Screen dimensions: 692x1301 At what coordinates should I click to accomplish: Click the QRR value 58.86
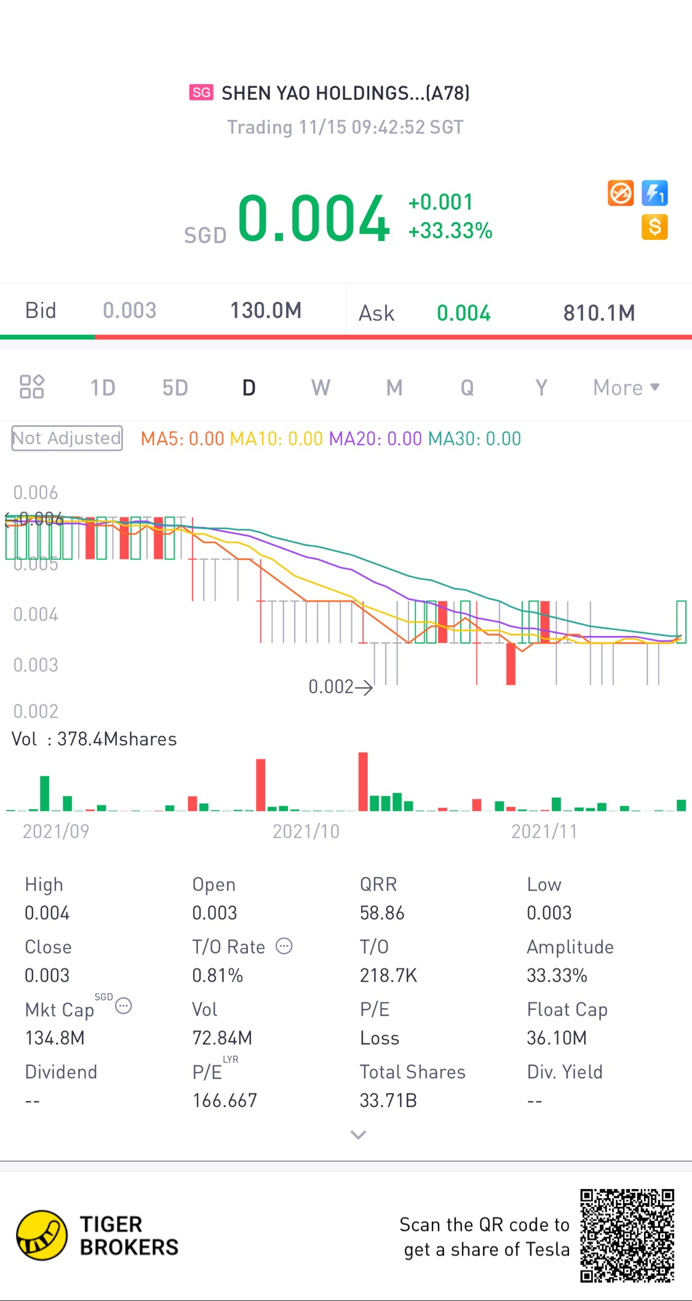[x=382, y=913]
